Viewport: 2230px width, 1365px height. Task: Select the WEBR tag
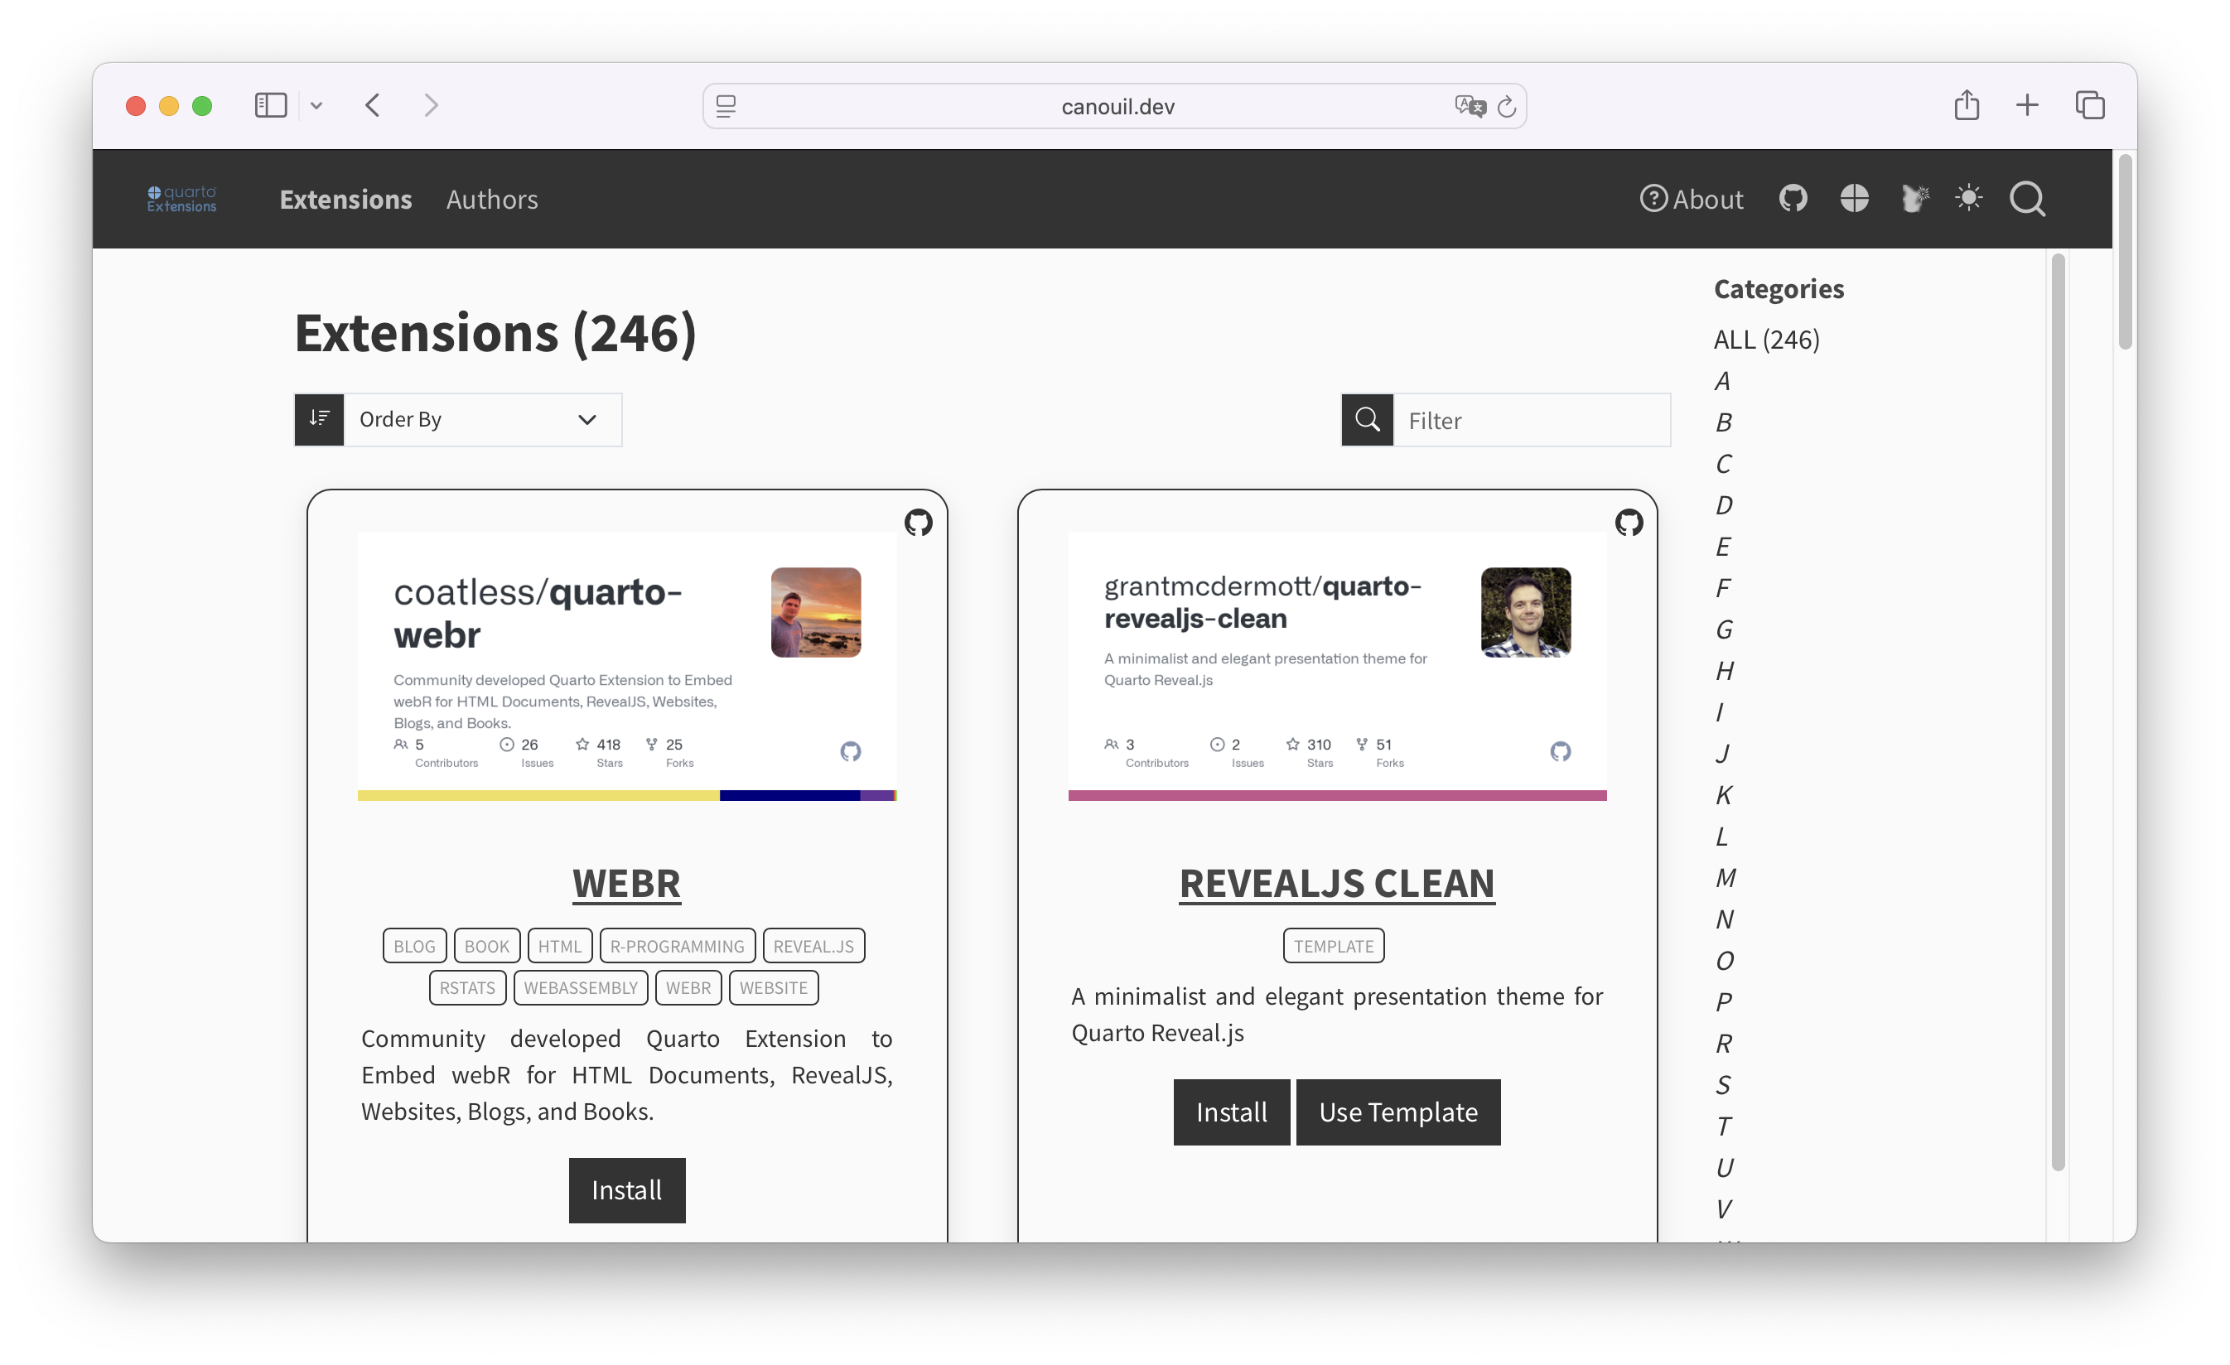tap(688, 986)
